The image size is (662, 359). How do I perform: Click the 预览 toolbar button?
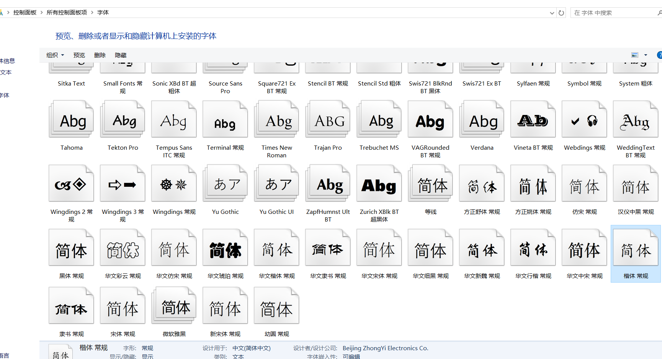point(79,55)
